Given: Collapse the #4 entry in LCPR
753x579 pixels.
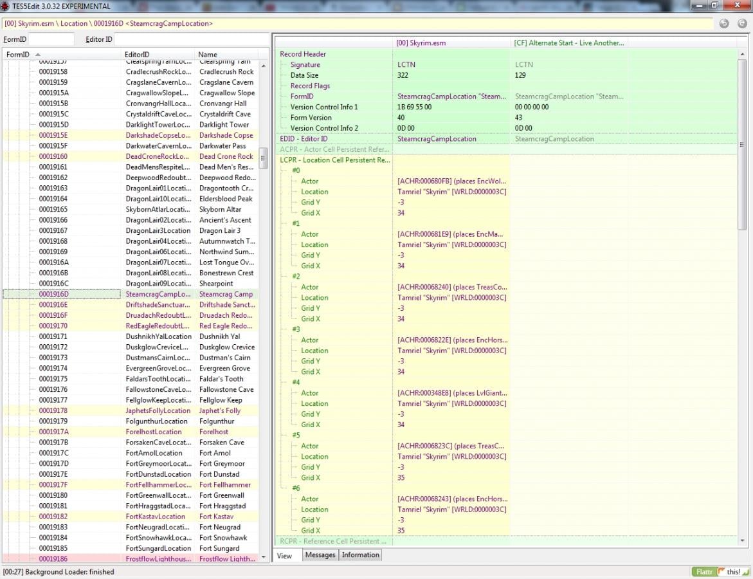Looking at the screenshot, I should (x=296, y=383).
